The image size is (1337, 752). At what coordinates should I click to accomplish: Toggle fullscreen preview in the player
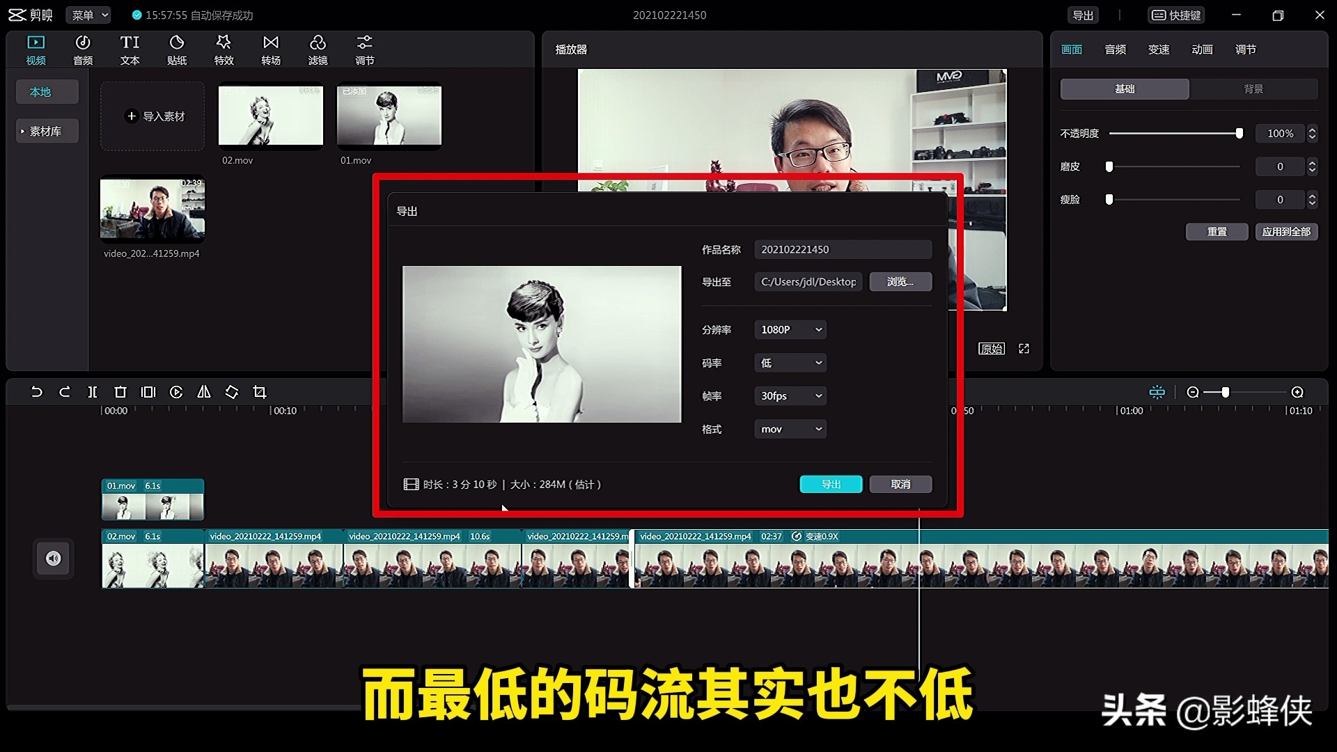(x=1024, y=348)
